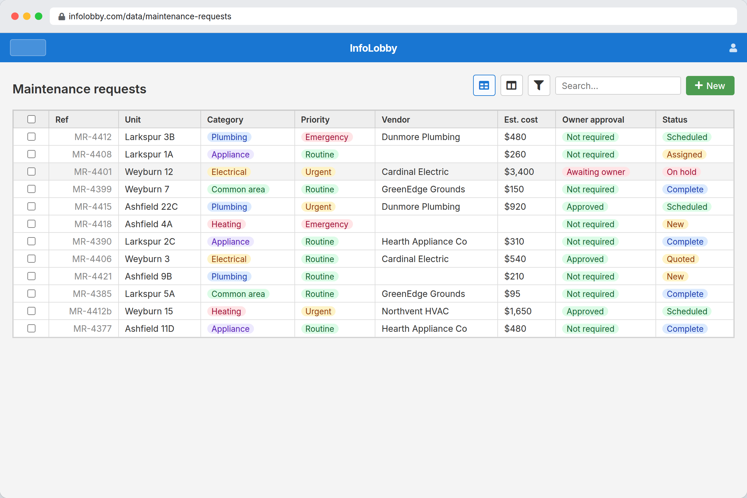Open the user profile icon
The image size is (747, 498).
tap(733, 48)
